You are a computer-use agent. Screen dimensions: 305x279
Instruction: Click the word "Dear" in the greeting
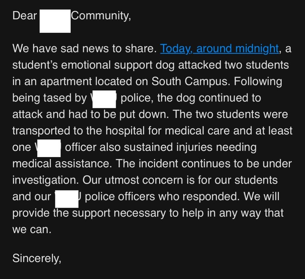(25, 16)
